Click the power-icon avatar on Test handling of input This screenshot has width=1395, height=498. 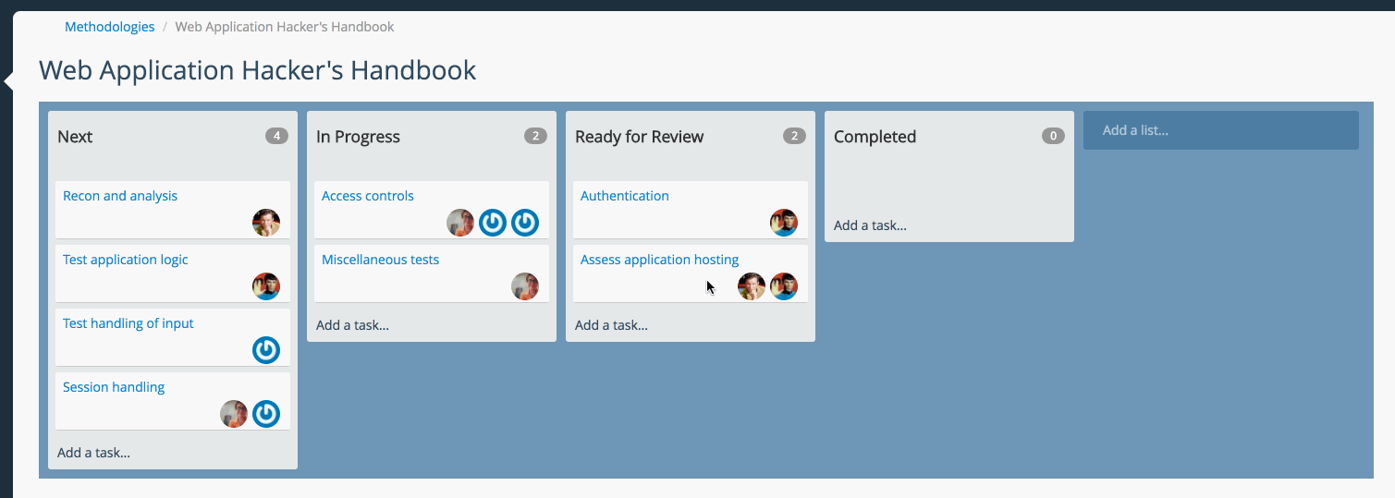266,350
